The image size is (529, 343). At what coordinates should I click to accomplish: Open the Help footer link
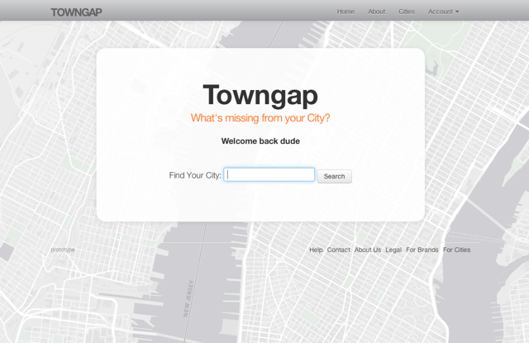[x=316, y=250]
